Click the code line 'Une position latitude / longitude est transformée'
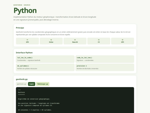Viewport: 150px width, 113px height. 39,103
